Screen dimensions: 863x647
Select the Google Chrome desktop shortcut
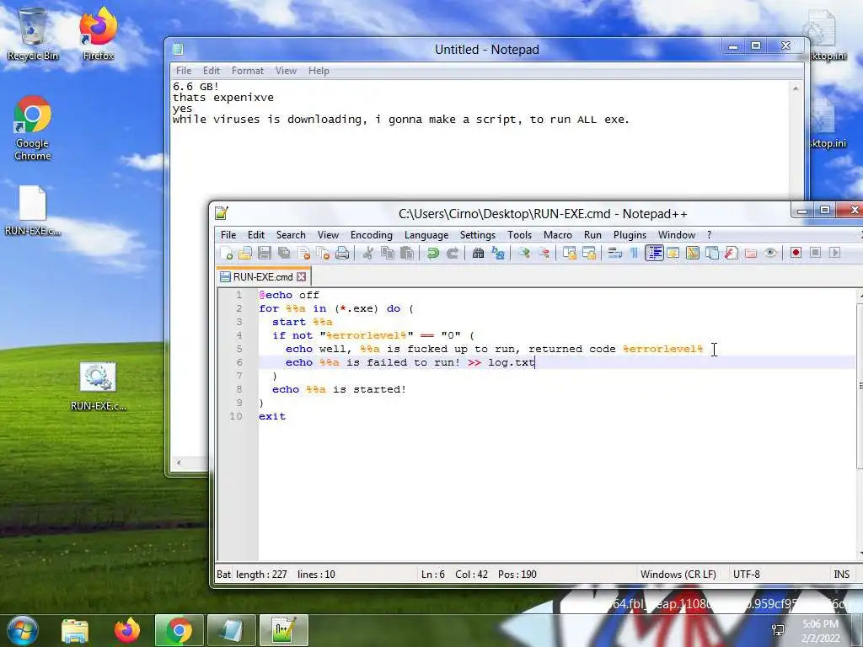(x=33, y=128)
